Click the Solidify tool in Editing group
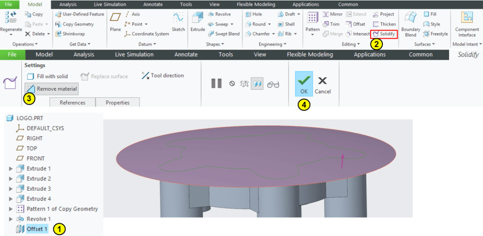The width and height of the screenshot is (483, 236). [383, 34]
